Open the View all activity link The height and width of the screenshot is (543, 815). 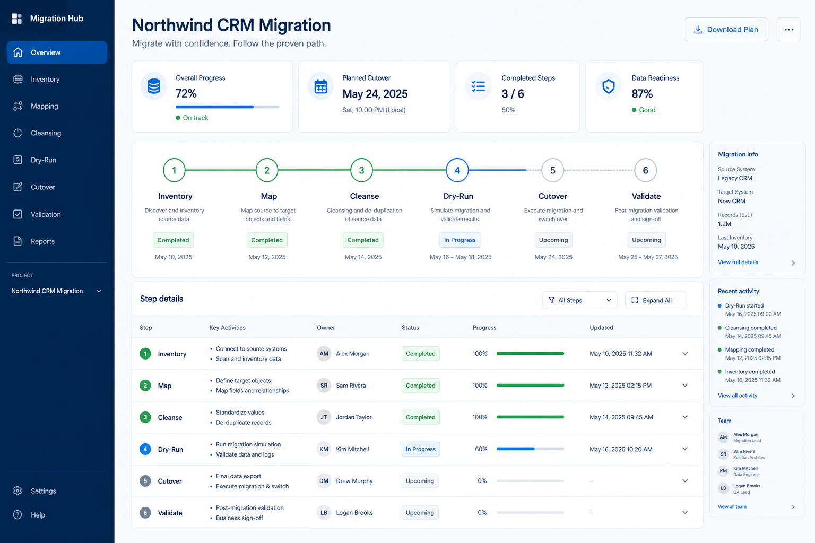738,396
